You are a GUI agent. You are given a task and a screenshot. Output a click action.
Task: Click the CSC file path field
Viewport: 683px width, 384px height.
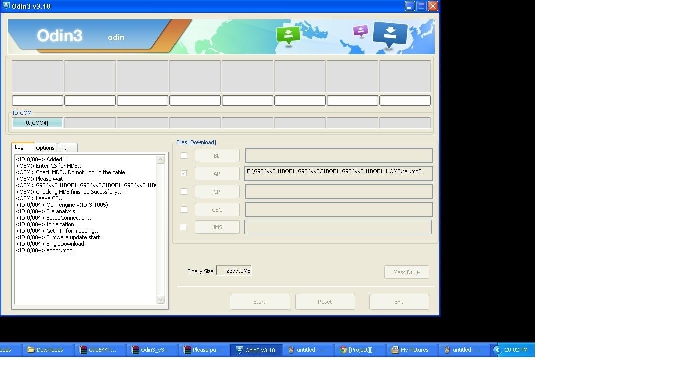click(339, 209)
